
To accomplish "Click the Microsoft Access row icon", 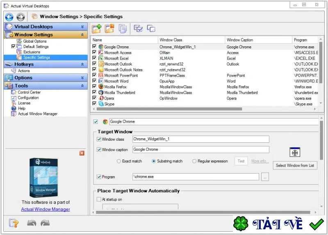I will (x=101, y=52).
